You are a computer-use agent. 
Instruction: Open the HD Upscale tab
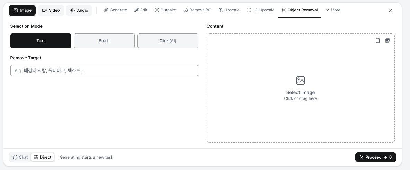260,10
